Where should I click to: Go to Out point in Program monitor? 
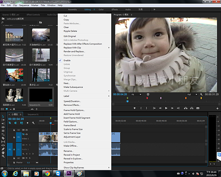178,108
